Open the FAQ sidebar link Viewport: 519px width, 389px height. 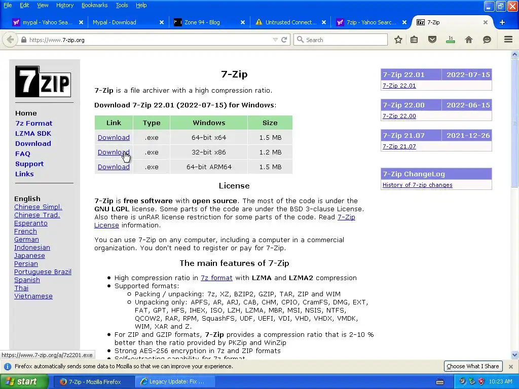coord(22,154)
